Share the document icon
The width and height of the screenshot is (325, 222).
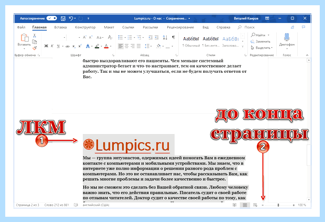pyautogui.click(x=292, y=27)
